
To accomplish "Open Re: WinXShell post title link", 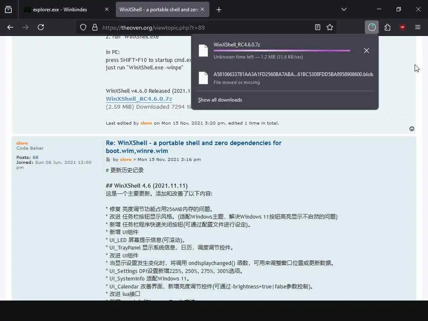I will click(194, 147).
